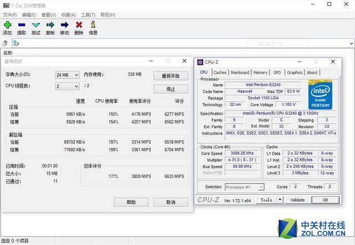Click the Add (添加) green plus icon

(7, 25)
